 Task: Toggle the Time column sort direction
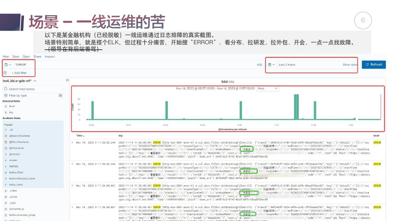(x=84, y=136)
